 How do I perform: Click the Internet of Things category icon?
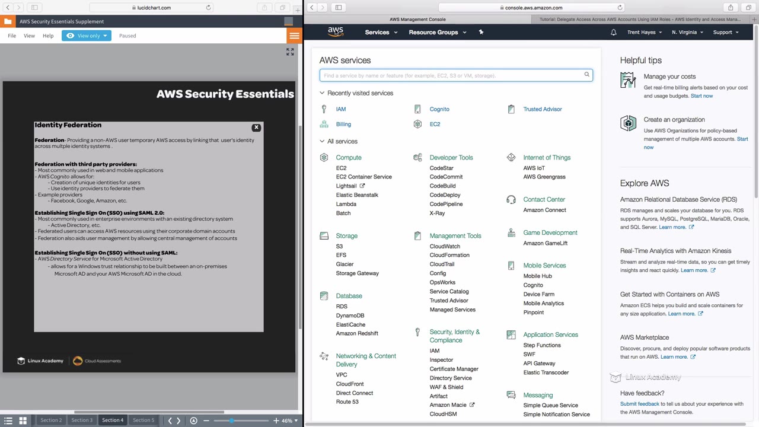tap(511, 158)
